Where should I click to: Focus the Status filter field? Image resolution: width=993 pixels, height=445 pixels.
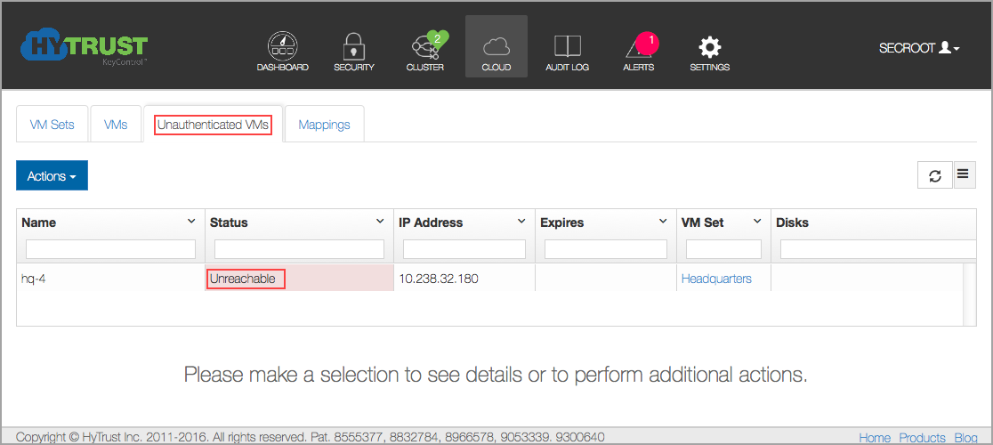pyautogui.click(x=300, y=249)
